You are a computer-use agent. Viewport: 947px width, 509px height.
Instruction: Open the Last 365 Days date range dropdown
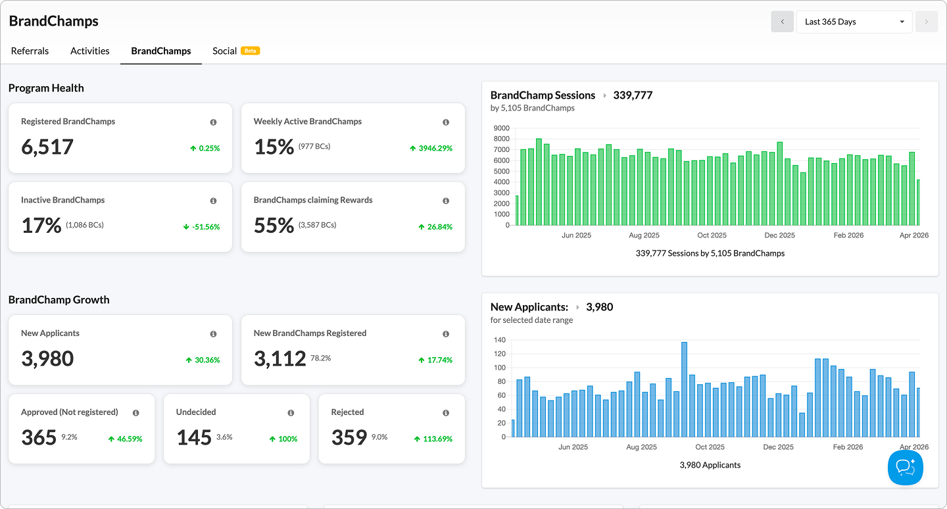854,22
